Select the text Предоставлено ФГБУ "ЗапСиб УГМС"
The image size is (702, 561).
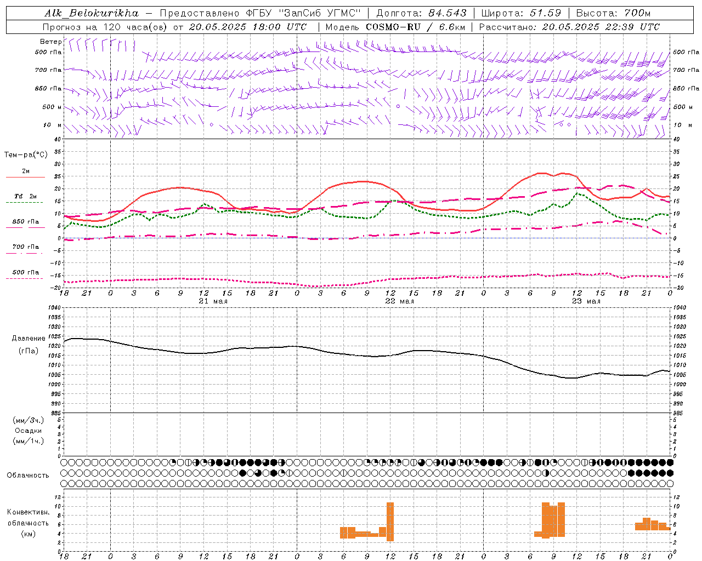(x=261, y=13)
